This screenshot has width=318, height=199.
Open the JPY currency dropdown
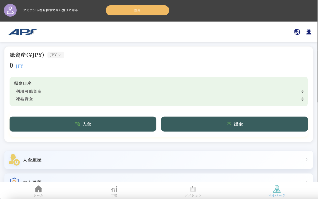click(56, 55)
